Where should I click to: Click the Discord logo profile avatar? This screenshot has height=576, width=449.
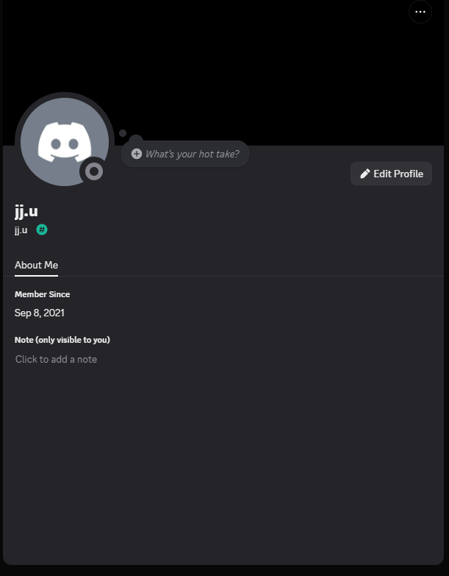(65, 142)
